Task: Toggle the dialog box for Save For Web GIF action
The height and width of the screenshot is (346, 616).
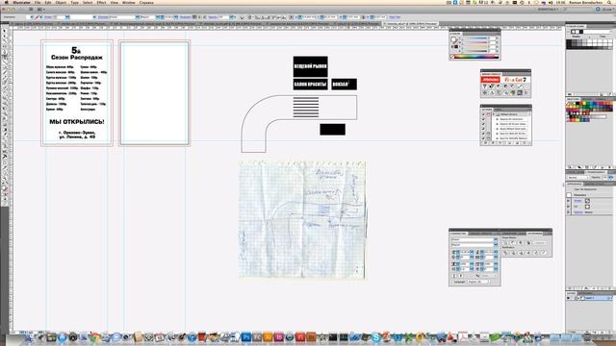Action: point(488,134)
